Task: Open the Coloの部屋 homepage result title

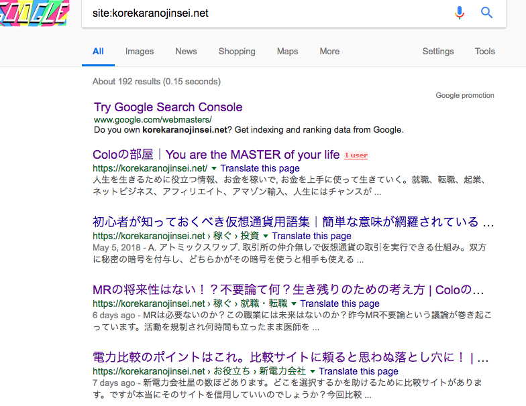Action: tap(216, 155)
